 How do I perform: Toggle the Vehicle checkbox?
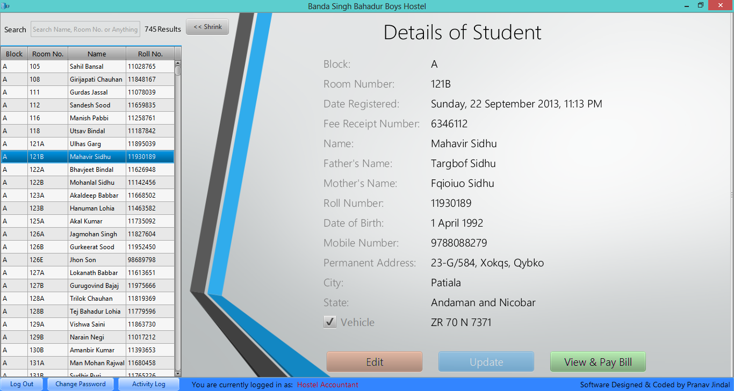pyautogui.click(x=330, y=322)
